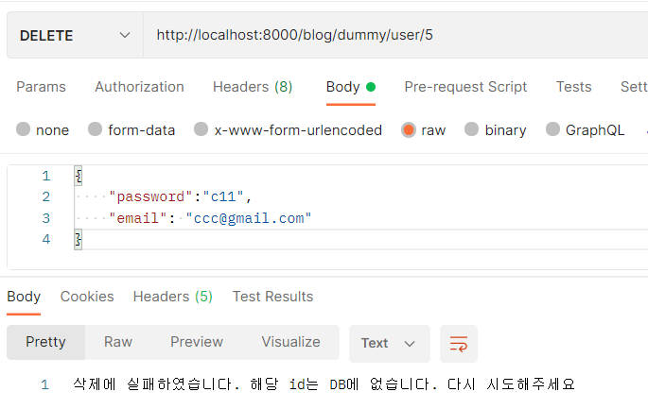Open the response Body tab
The image size is (648, 409).
point(24,297)
